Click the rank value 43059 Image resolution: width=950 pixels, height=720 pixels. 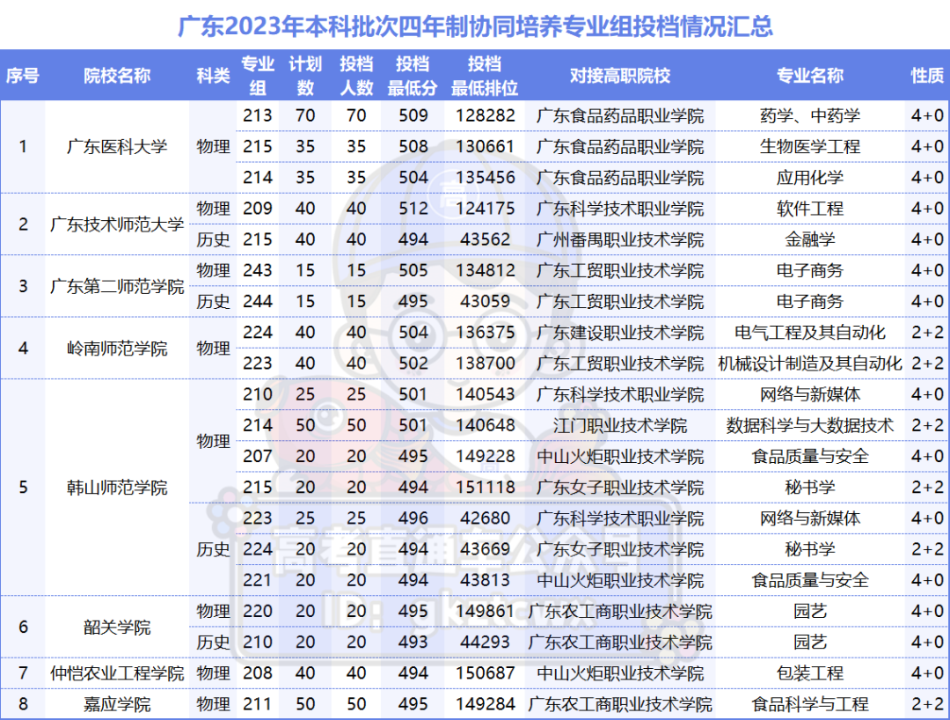(x=486, y=301)
